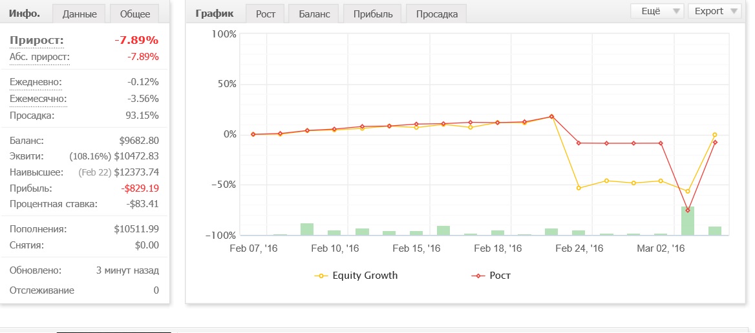
Task: Click the peak Feb 22 data point
Action: tap(552, 116)
